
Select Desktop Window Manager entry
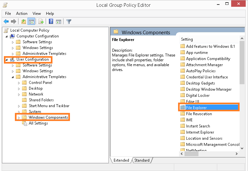click(x=209, y=89)
